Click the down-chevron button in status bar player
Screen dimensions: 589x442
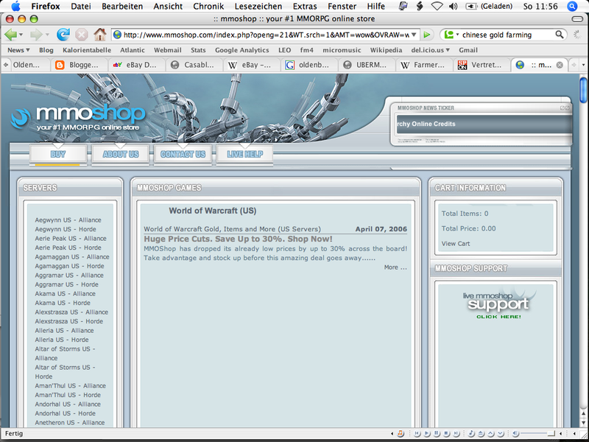pos(501,434)
